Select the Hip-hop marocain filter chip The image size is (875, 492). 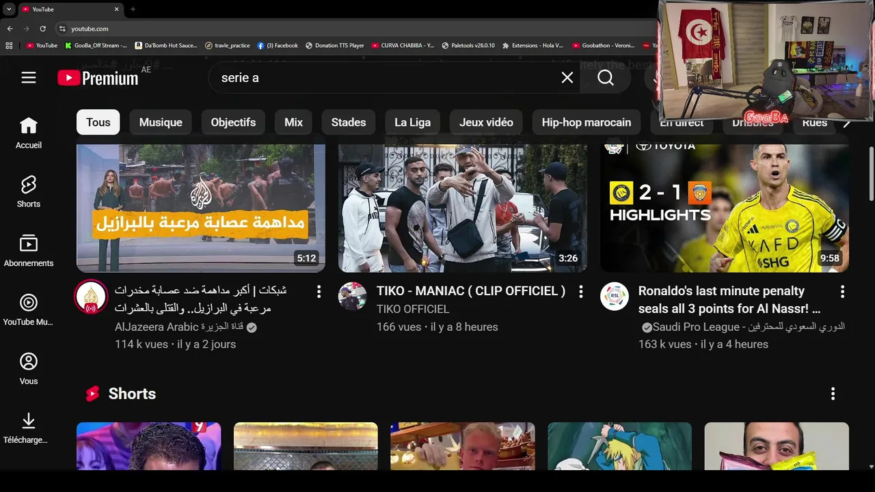(587, 122)
